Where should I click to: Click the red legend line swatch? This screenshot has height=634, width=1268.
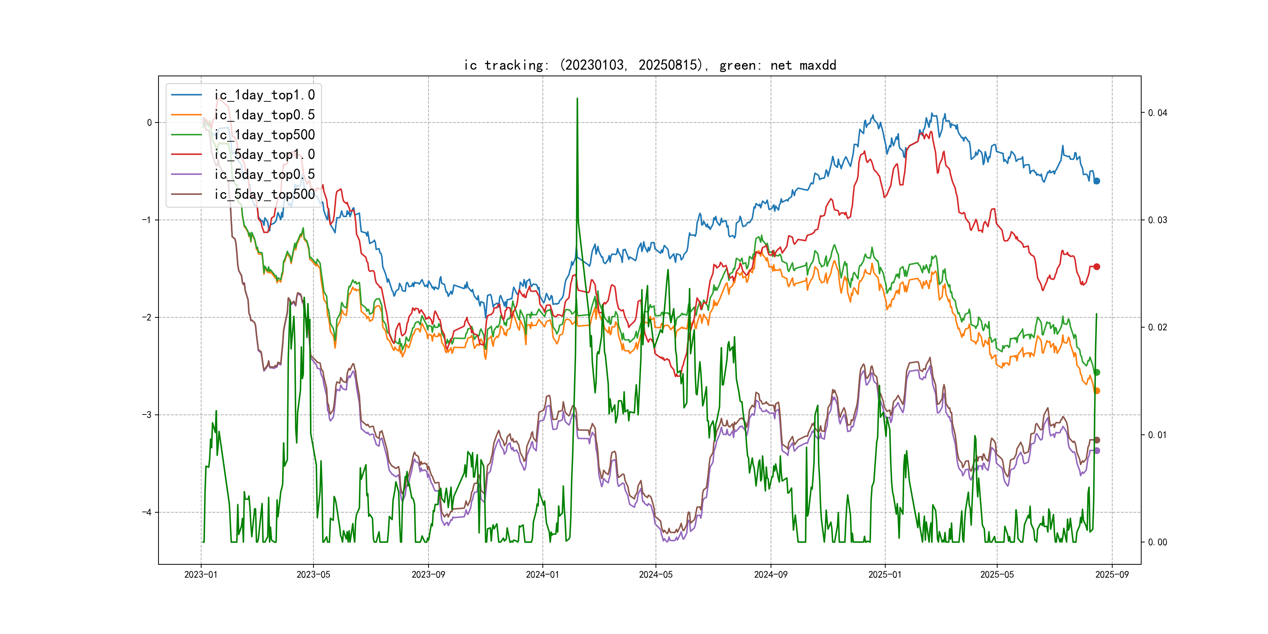tap(186, 155)
